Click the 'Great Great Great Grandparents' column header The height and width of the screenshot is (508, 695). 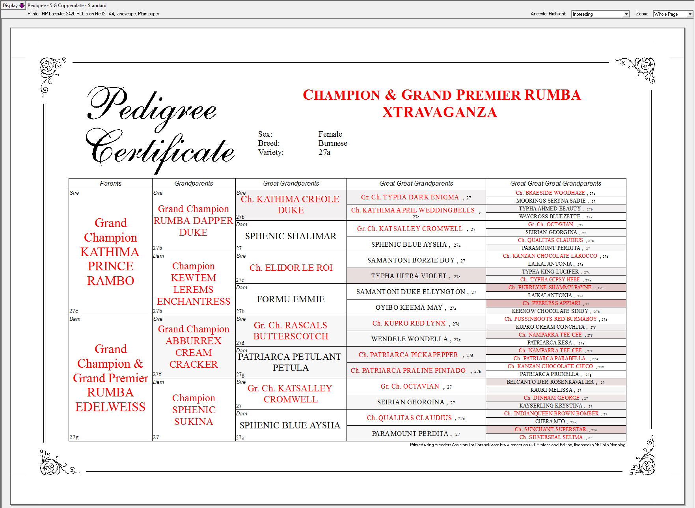556,184
